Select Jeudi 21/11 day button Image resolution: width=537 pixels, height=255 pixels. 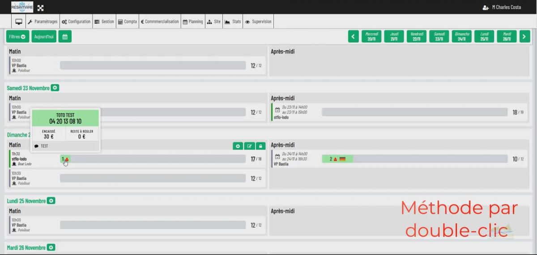coord(394,37)
